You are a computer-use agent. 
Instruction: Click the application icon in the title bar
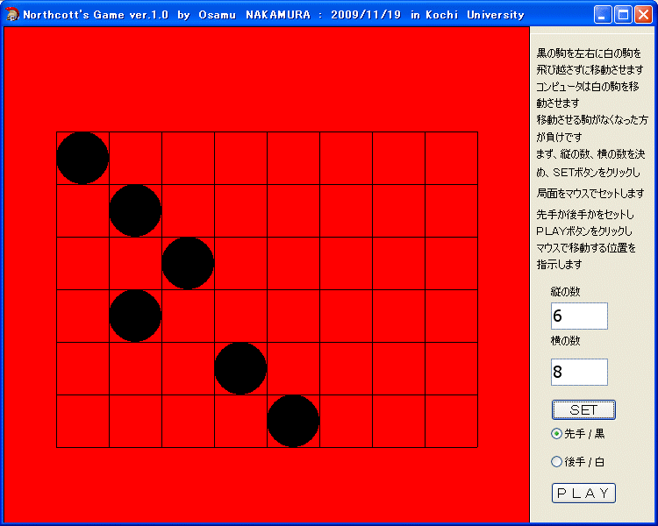[12, 15]
